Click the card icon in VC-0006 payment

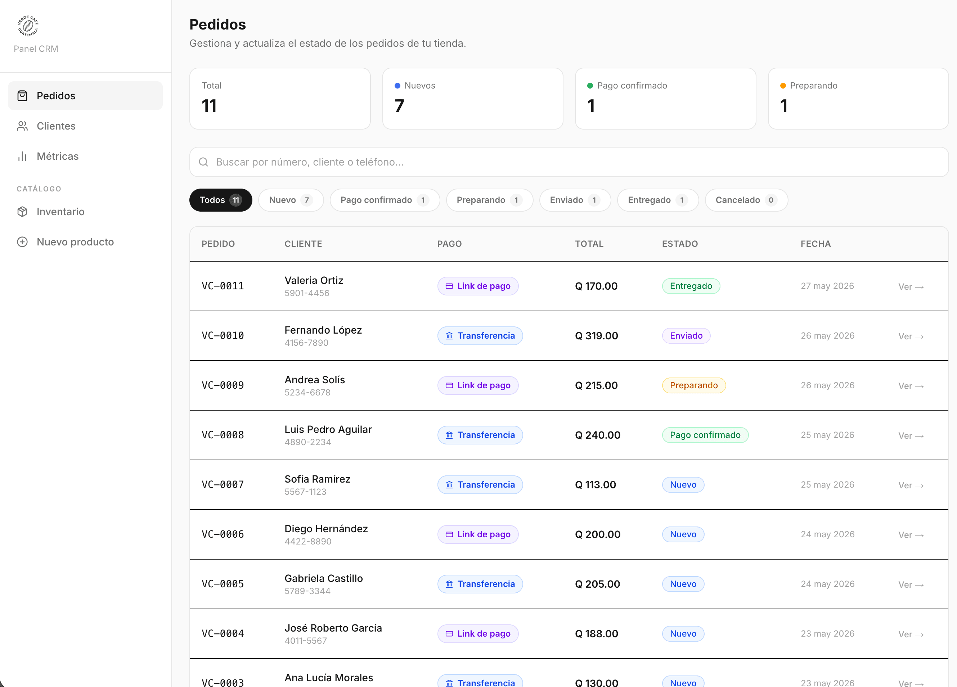coord(449,535)
